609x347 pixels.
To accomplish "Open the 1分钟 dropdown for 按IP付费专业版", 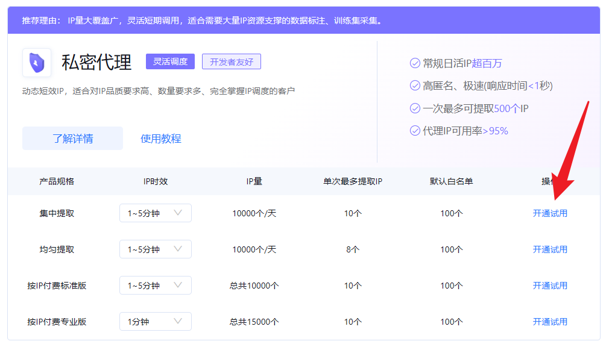I will [156, 321].
